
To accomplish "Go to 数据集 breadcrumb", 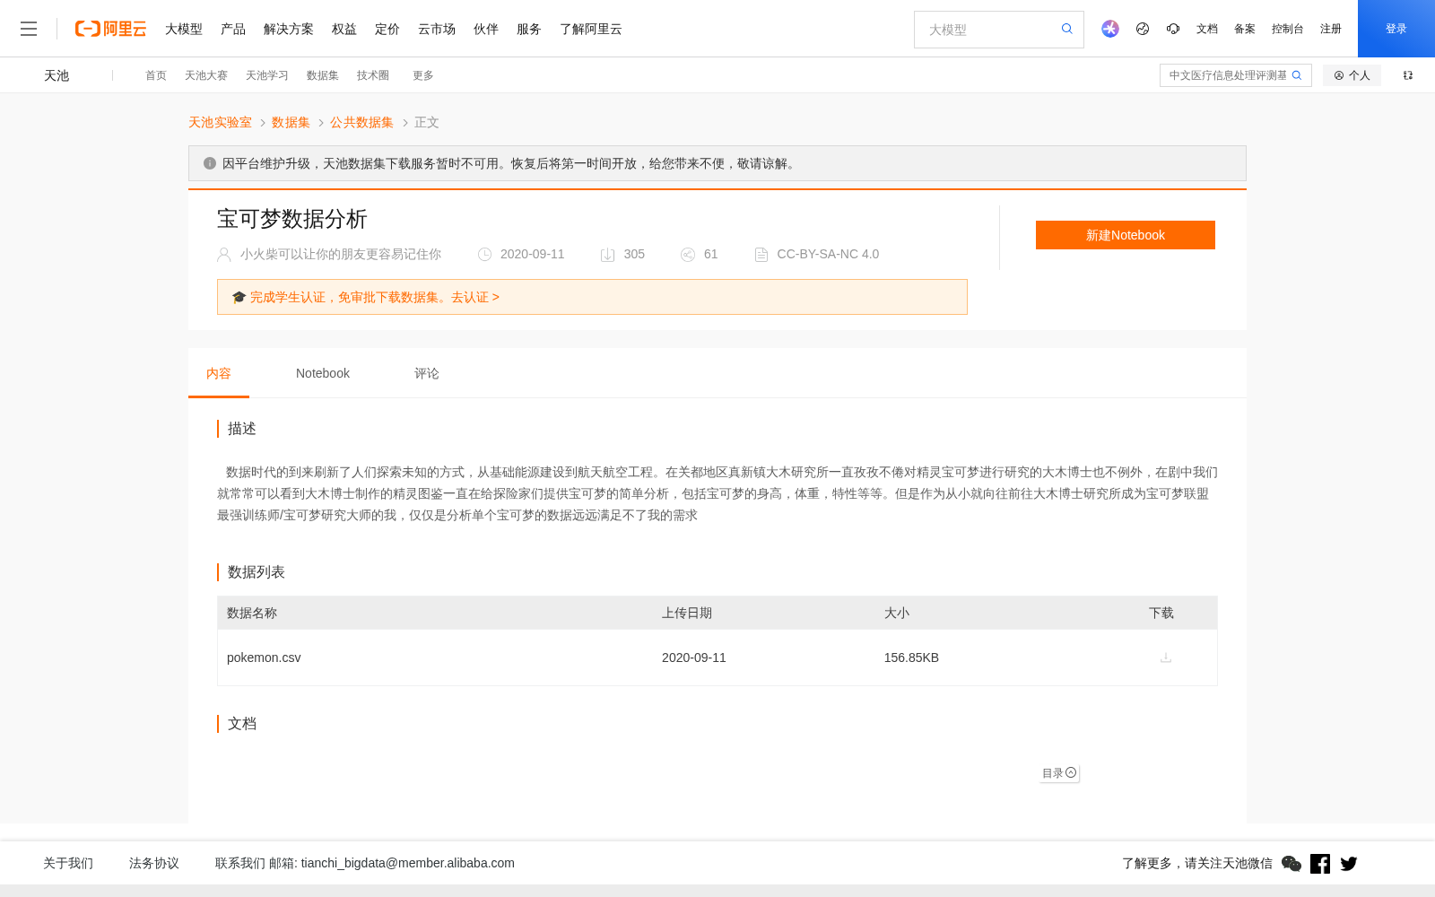I will (291, 122).
